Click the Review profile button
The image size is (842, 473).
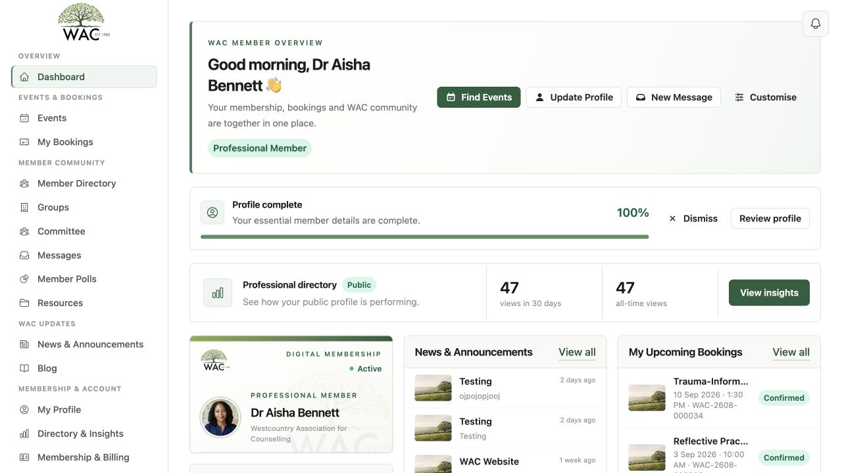tap(770, 219)
